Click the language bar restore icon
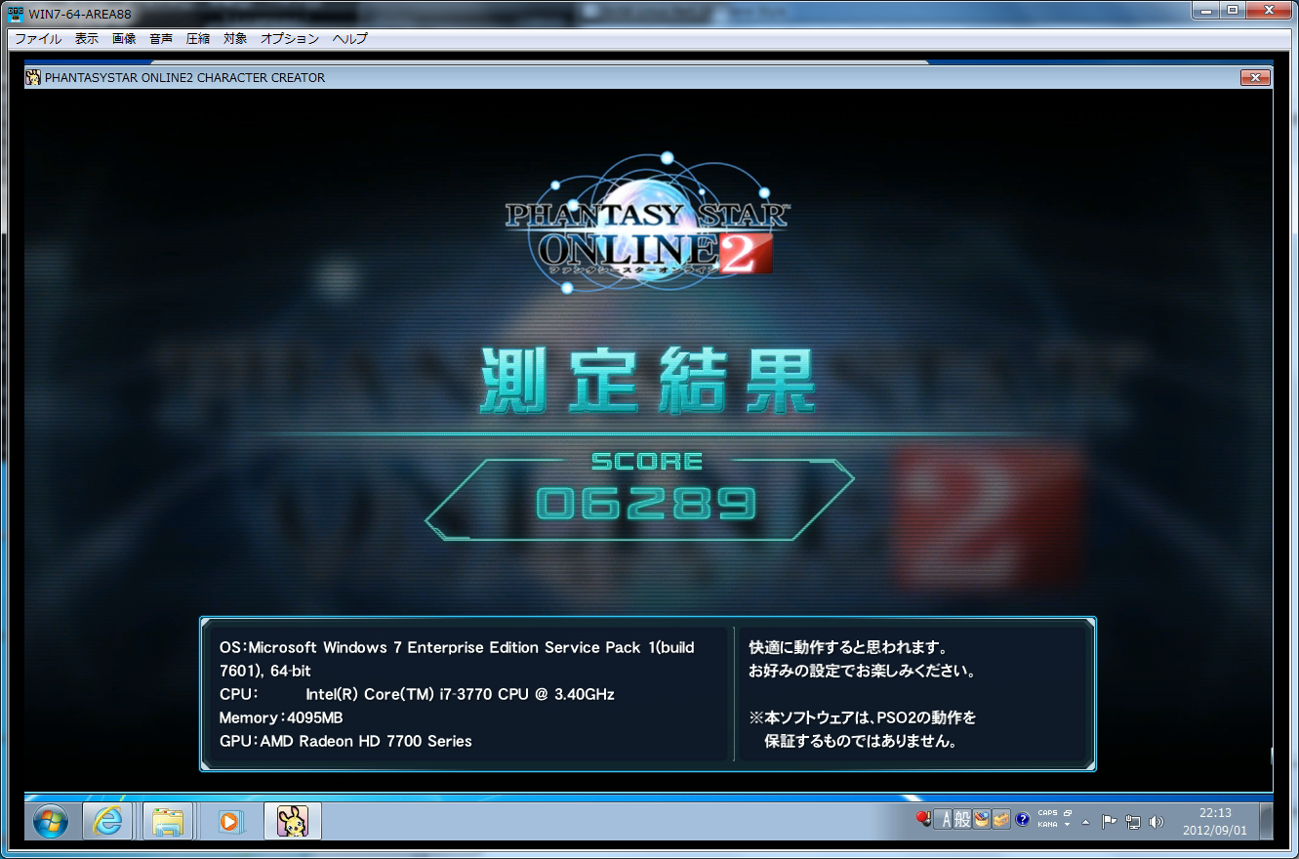Viewport: 1299px width, 859px height. click(1068, 813)
